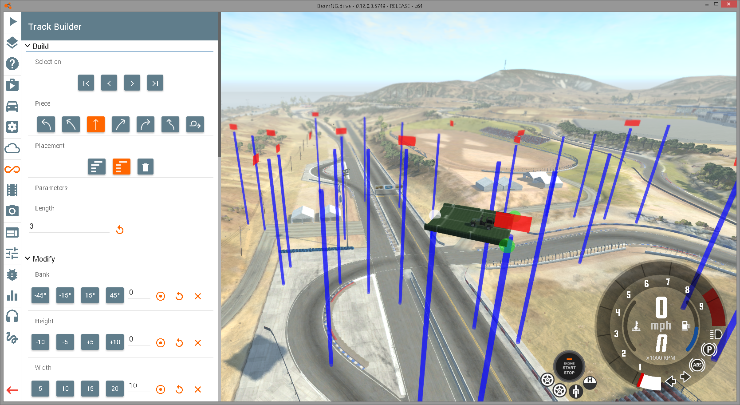Lower height by 5
The image size is (740, 405).
tap(65, 342)
